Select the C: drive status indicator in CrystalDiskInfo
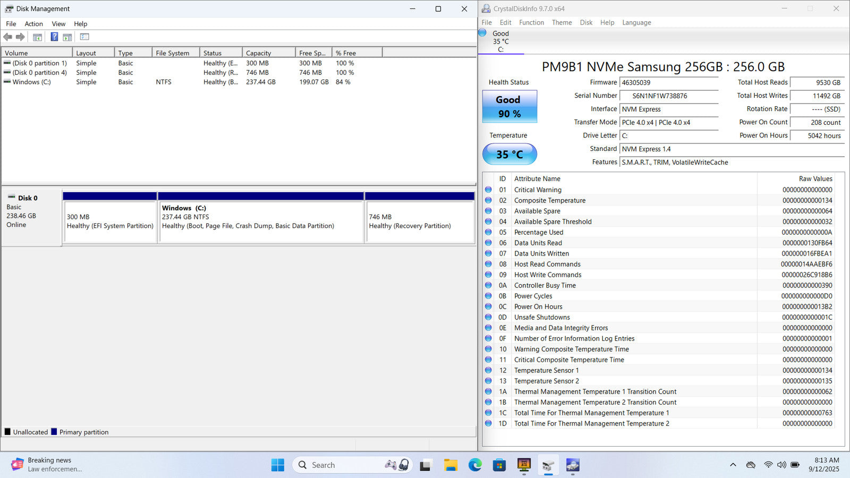The width and height of the screenshot is (850, 478). point(500,41)
